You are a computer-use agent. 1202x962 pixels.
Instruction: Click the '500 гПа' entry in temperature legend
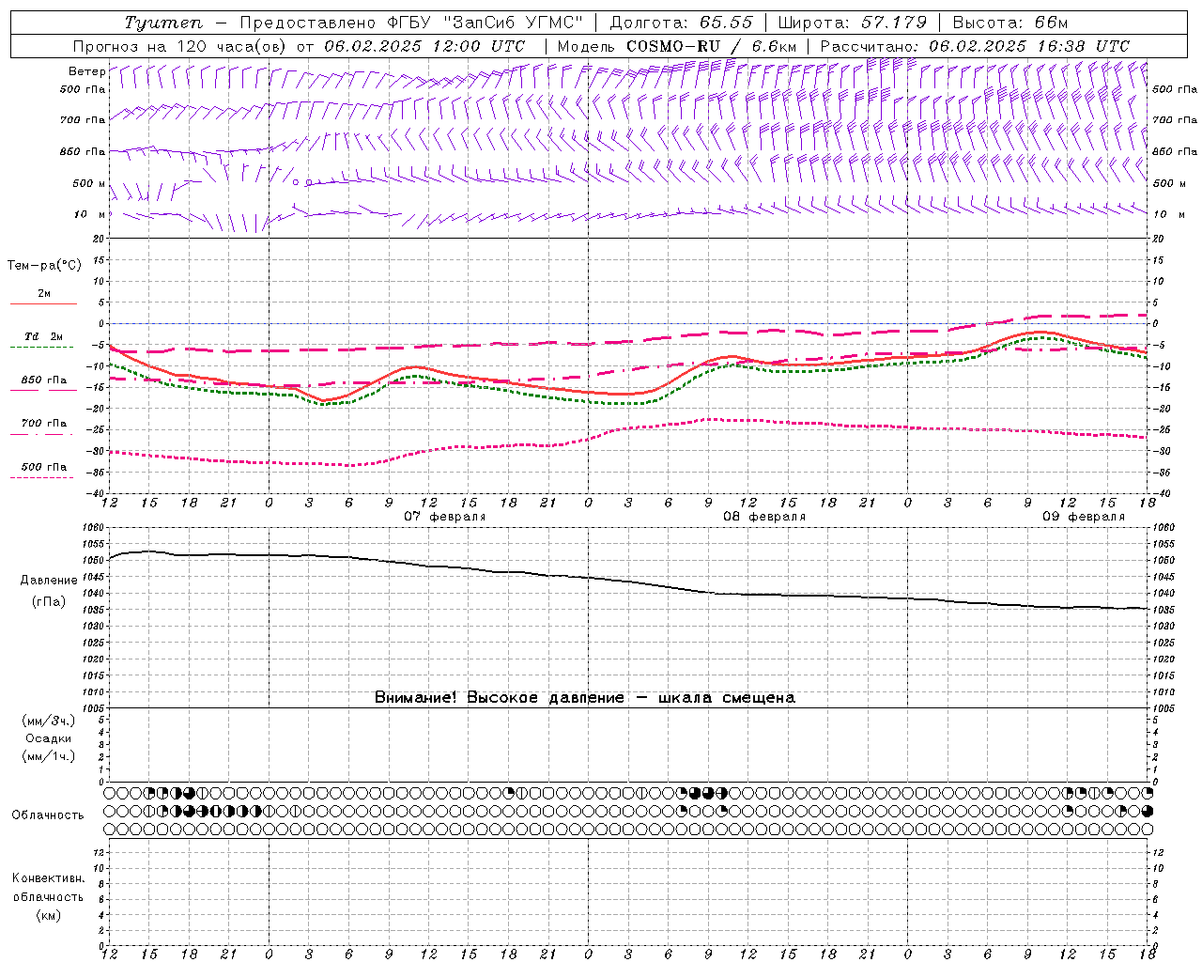point(44,467)
